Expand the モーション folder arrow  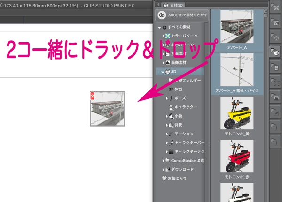(167, 134)
